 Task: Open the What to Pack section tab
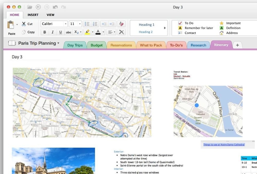[x=151, y=45]
